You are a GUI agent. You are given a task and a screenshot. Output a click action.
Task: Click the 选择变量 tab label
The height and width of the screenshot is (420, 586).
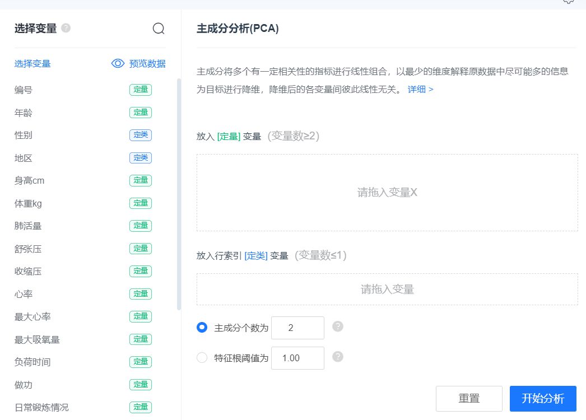coord(32,64)
